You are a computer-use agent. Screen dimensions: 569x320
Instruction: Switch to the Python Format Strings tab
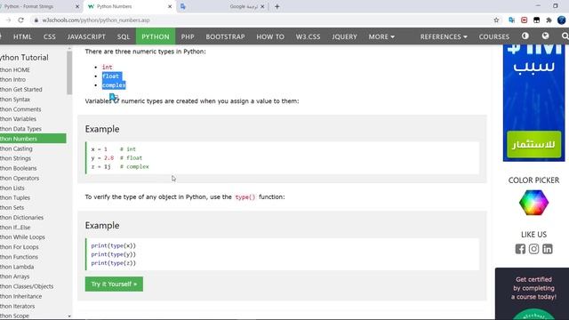[x=38, y=6]
